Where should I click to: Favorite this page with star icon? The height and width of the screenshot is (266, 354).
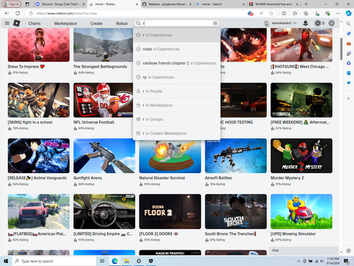[271, 13]
